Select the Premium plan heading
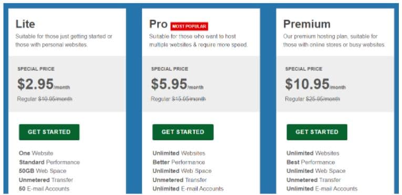402x195 pixels. (307, 24)
